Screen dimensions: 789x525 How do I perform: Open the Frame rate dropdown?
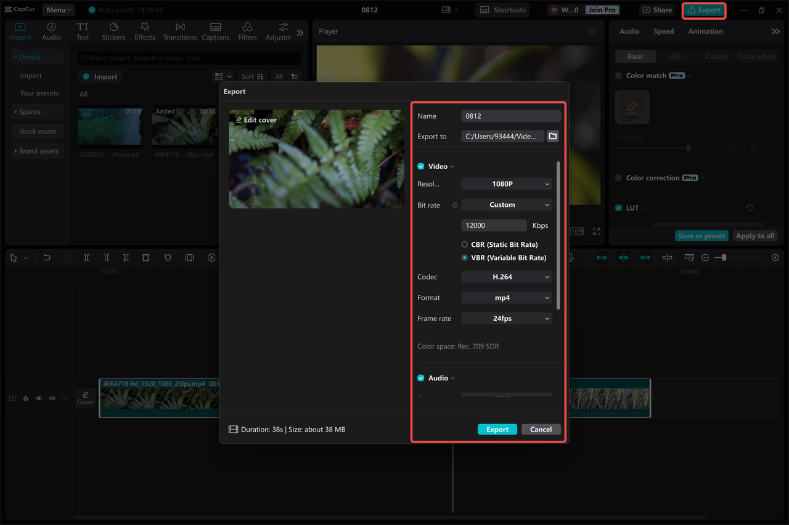tap(506, 318)
